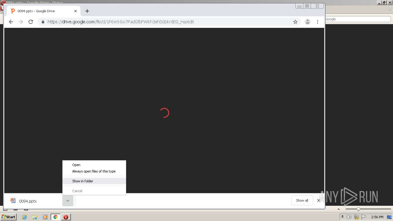Open Chrome's three-dot menu

(x=317, y=22)
